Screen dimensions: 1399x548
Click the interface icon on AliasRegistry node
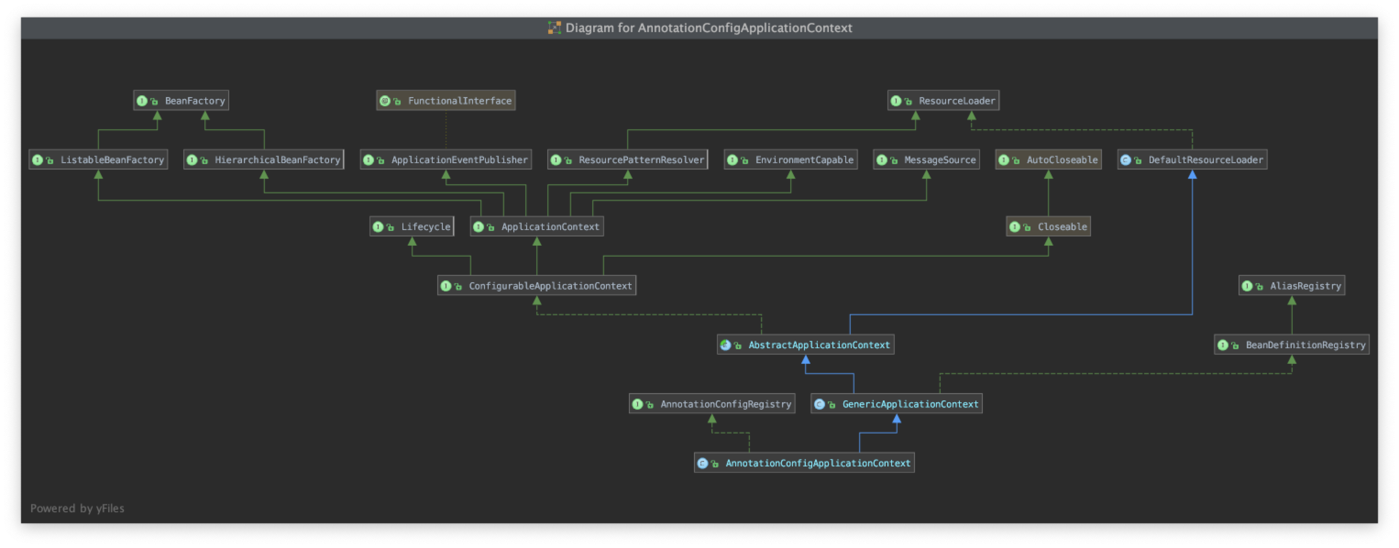pos(1247,286)
